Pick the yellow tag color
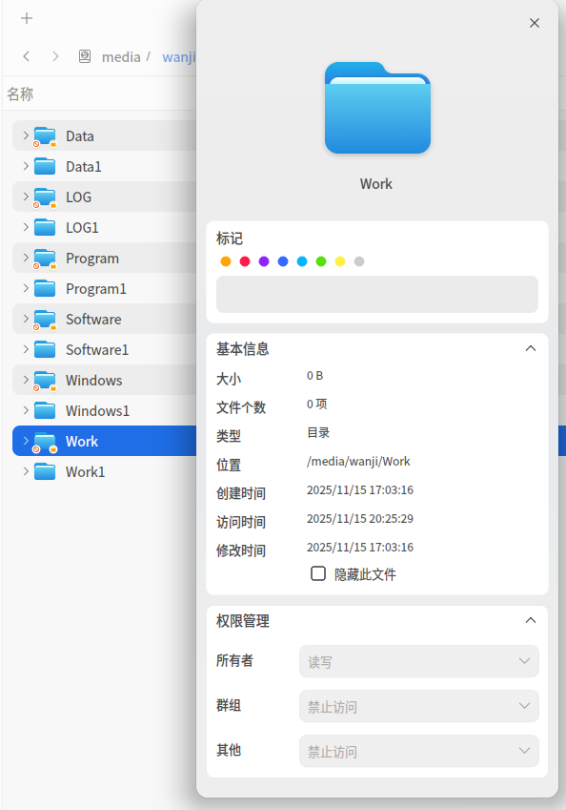Screen dimensions: 566x810 (x=340, y=261)
